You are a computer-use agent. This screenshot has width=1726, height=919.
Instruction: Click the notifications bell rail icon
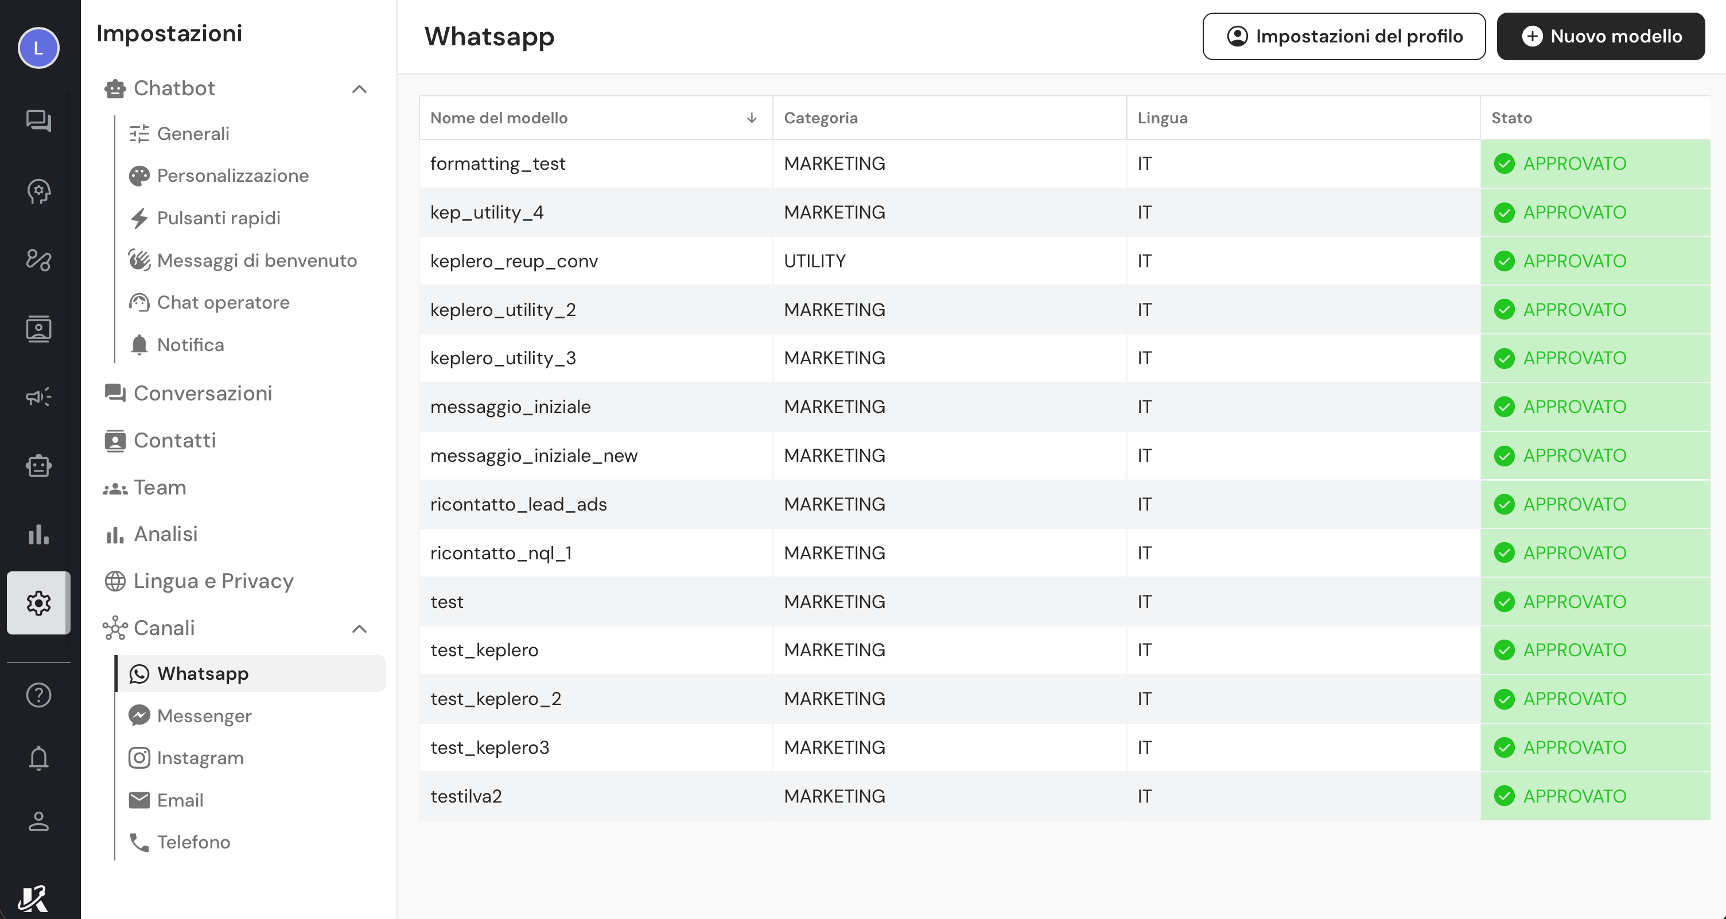pyautogui.click(x=38, y=758)
